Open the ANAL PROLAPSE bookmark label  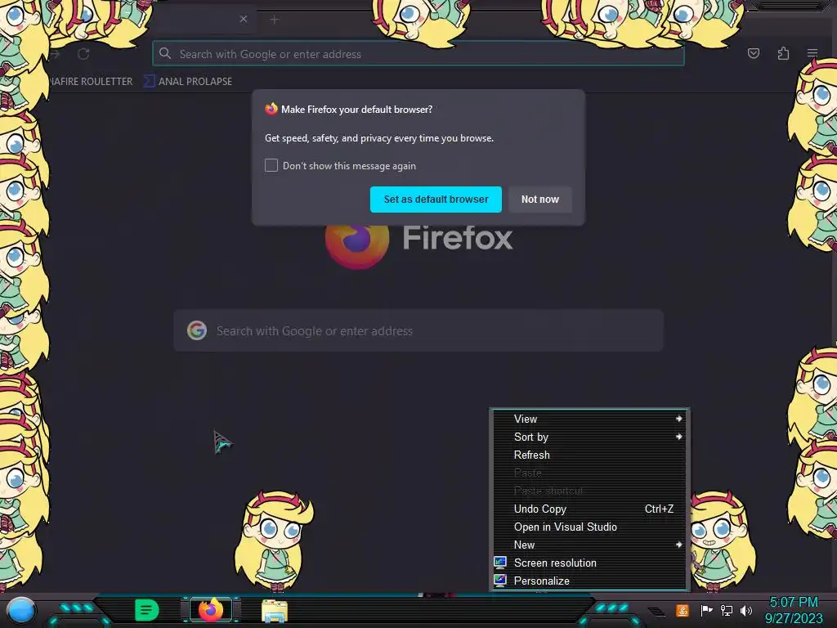[195, 81]
